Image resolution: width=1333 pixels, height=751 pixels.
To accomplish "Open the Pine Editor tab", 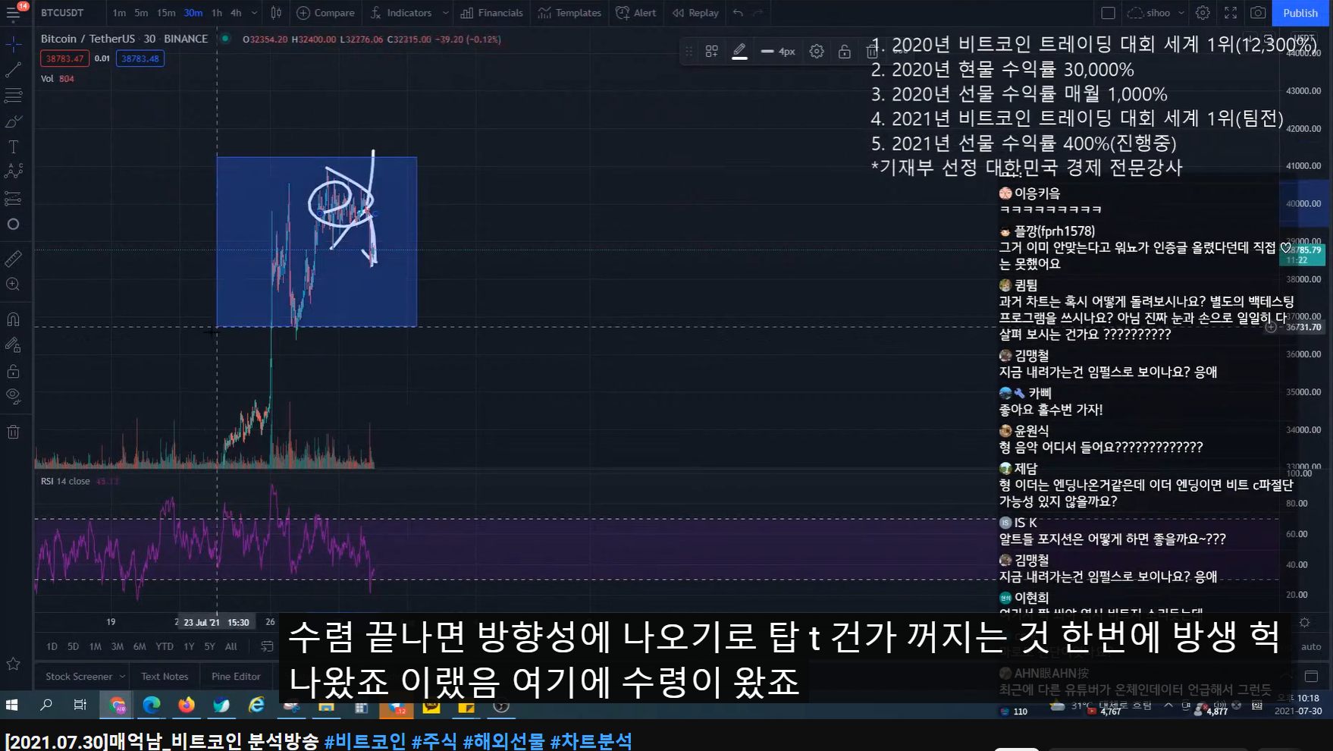I will point(236,677).
